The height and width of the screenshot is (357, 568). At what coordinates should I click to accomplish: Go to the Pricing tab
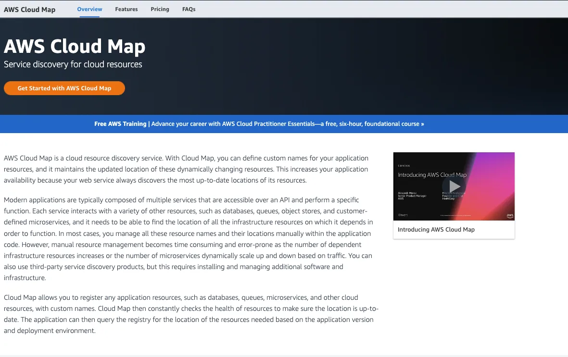160,9
